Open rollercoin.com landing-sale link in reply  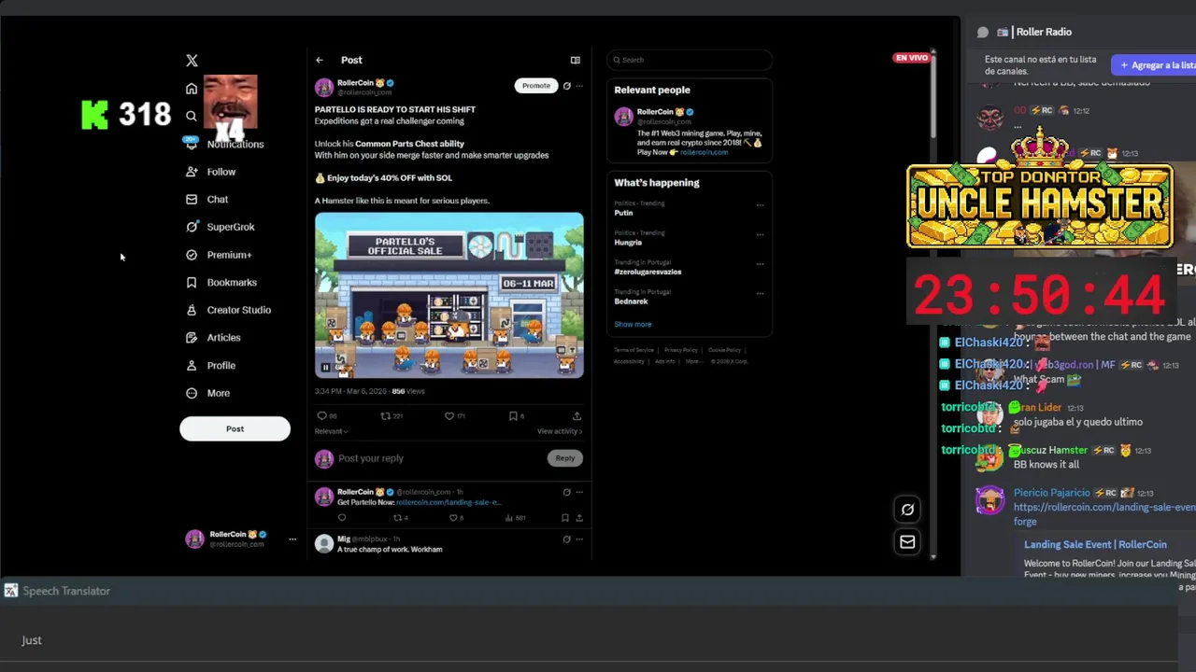(448, 502)
